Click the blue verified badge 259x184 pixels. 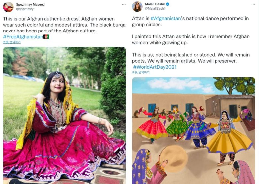[168, 4]
